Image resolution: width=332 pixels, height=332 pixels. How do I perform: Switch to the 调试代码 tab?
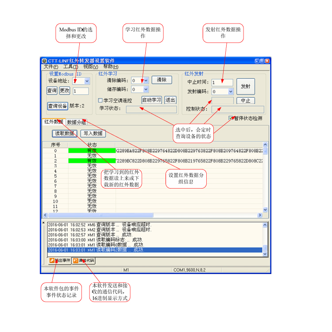[x=84, y=261]
